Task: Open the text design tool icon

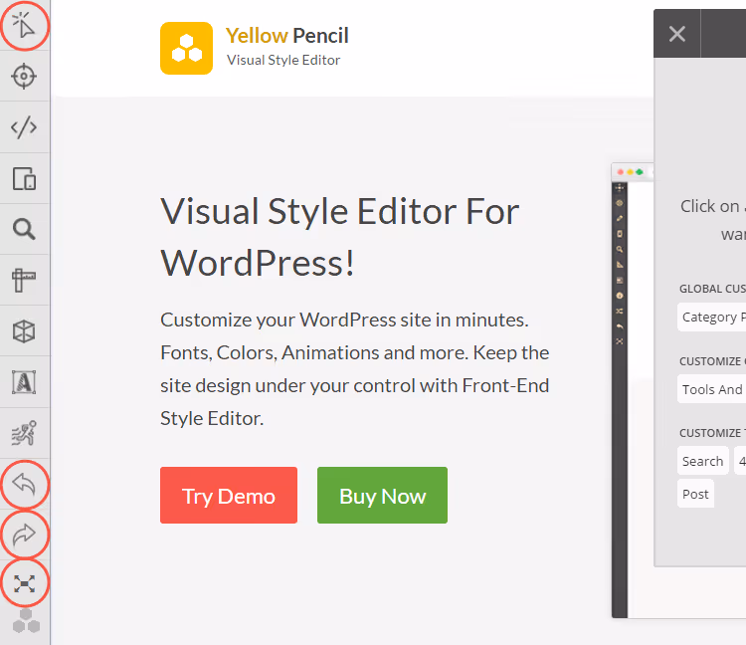Action: (24, 382)
